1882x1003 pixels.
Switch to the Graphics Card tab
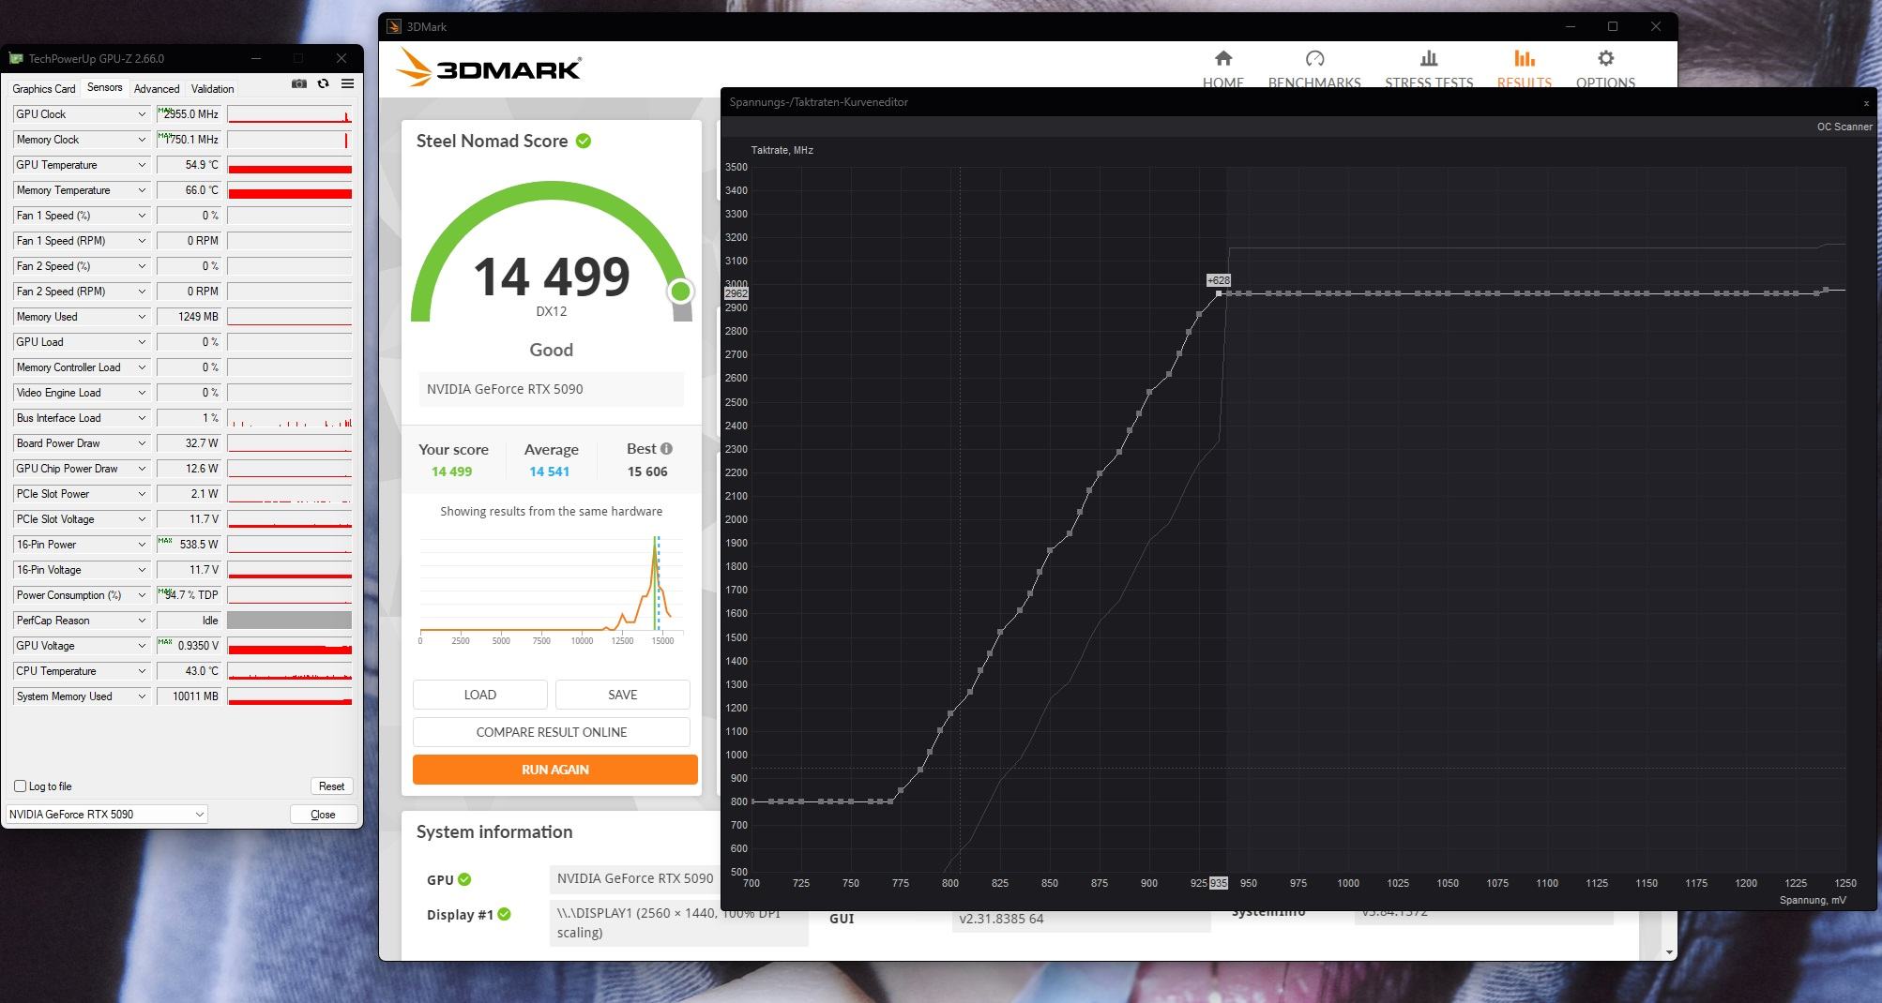click(43, 89)
